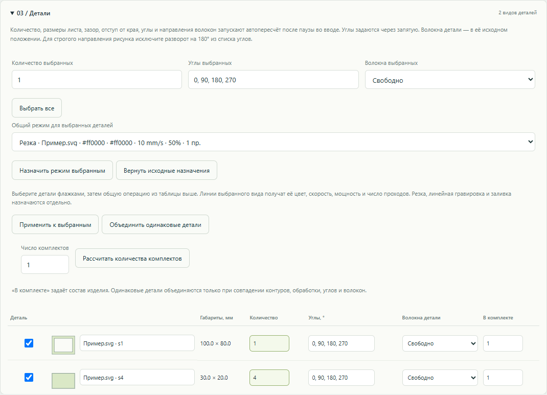Click the "Применить к выбранным" button
Image resolution: width=547 pixels, height=395 pixels.
point(55,224)
